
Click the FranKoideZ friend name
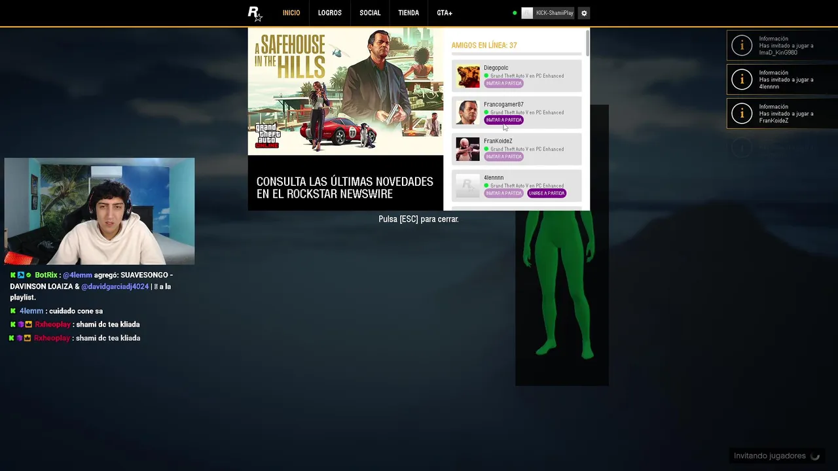click(498, 141)
